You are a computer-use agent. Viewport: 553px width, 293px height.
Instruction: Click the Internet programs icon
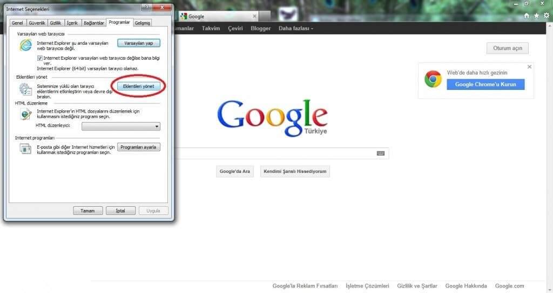pyautogui.click(x=25, y=149)
